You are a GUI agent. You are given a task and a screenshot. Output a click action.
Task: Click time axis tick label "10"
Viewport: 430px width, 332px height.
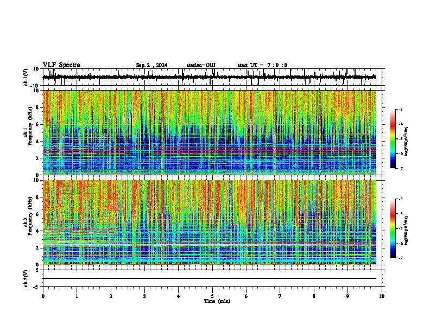[x=382, y=296]
